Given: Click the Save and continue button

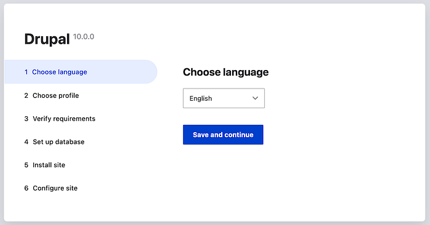Looking at the screenshot, I should pos(223,135).
